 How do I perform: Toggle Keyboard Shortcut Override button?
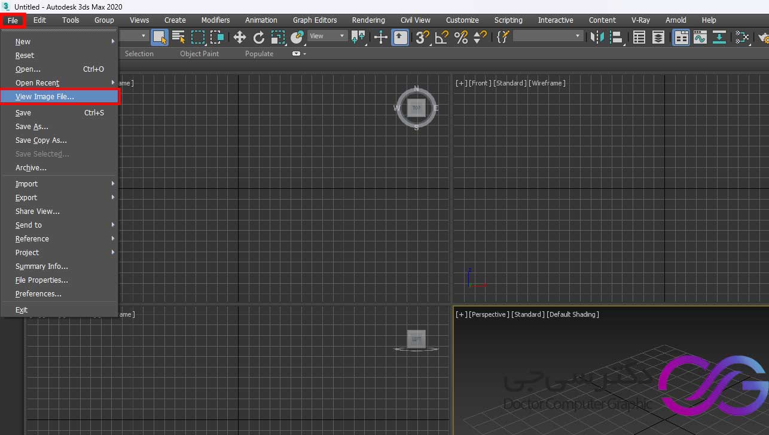coord(400,37)
